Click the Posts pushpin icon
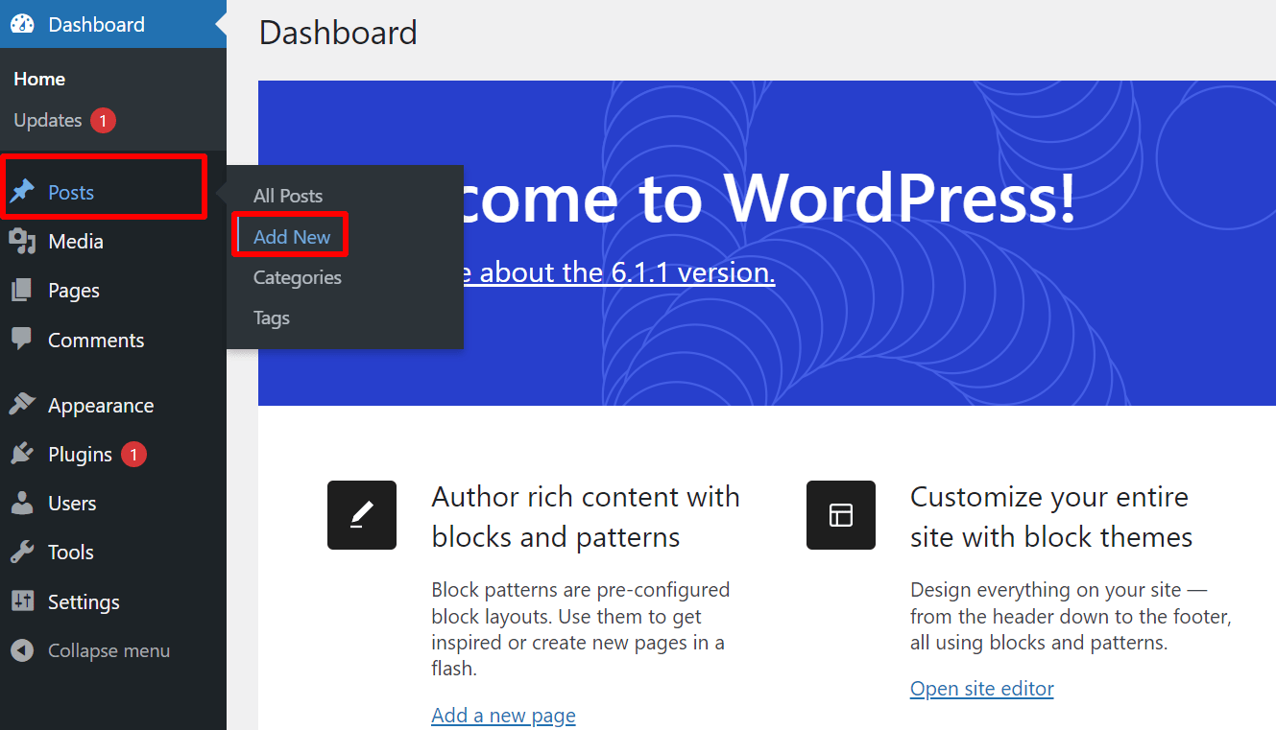Viewport: 1276px width, 730px height. pyautogui.click(x=21, y=191)
